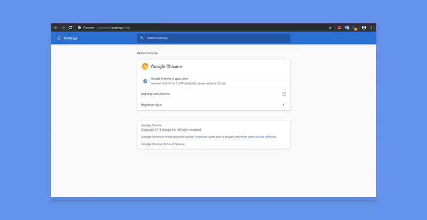Click the About Chrome heading
Viewport: 427px width, 220px height.
pyautogui.click(x=147, y=53)
